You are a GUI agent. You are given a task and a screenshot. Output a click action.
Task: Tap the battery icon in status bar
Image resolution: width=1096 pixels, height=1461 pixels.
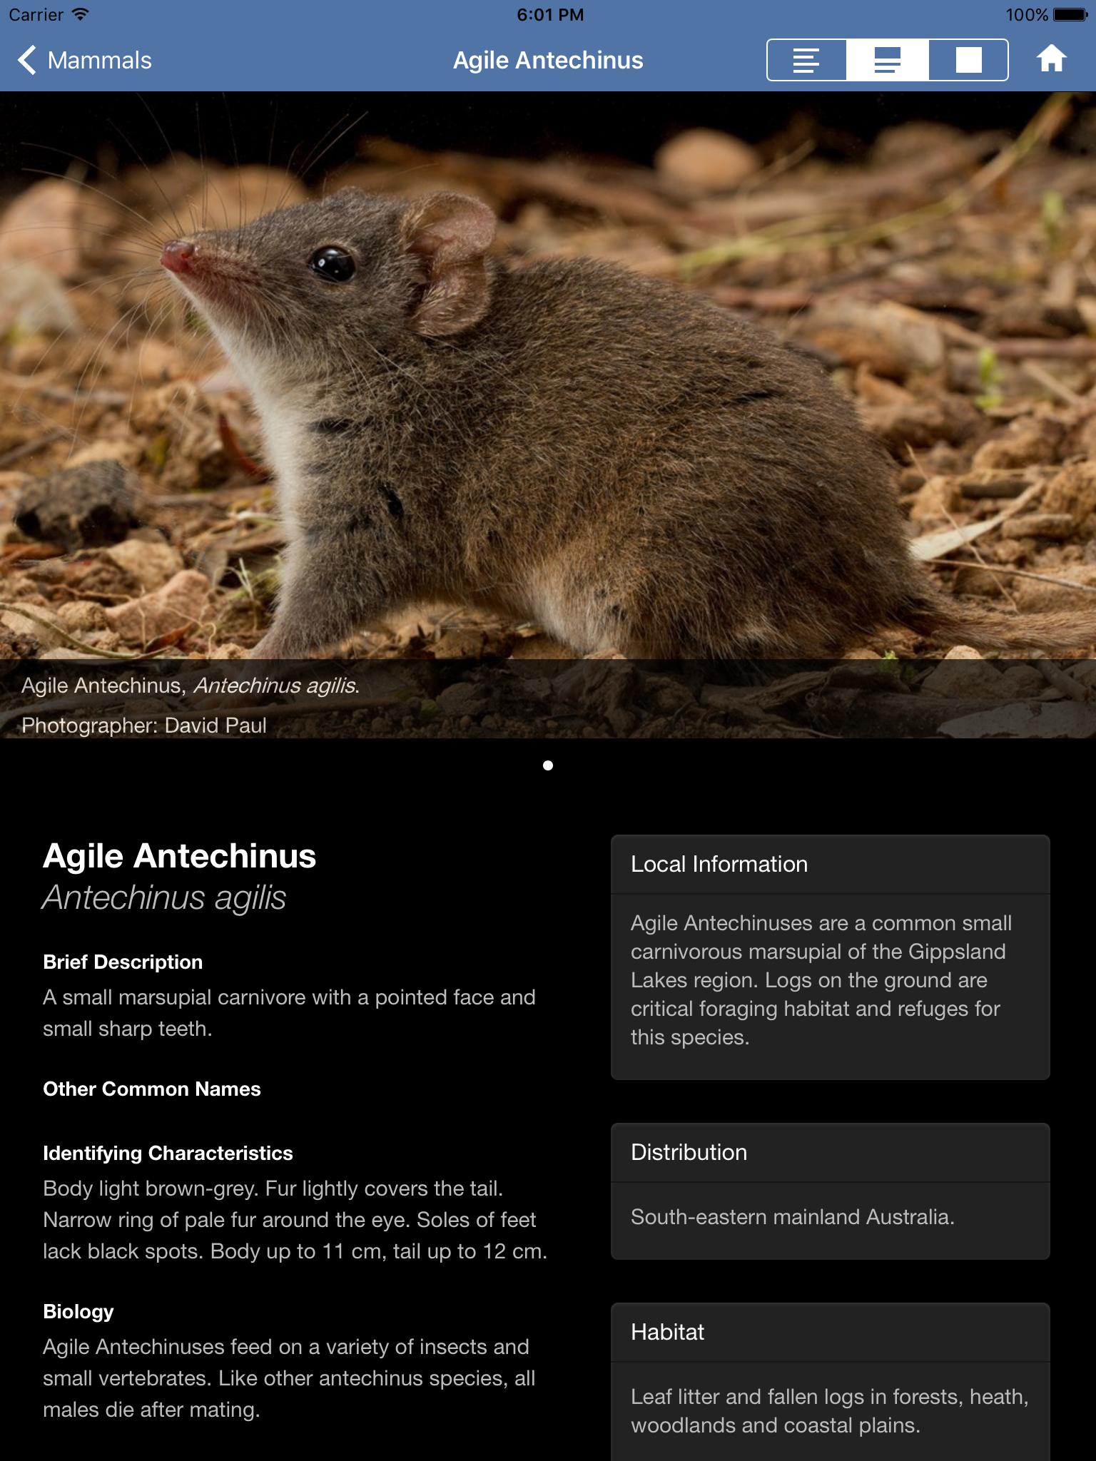tap(1070, 14)
